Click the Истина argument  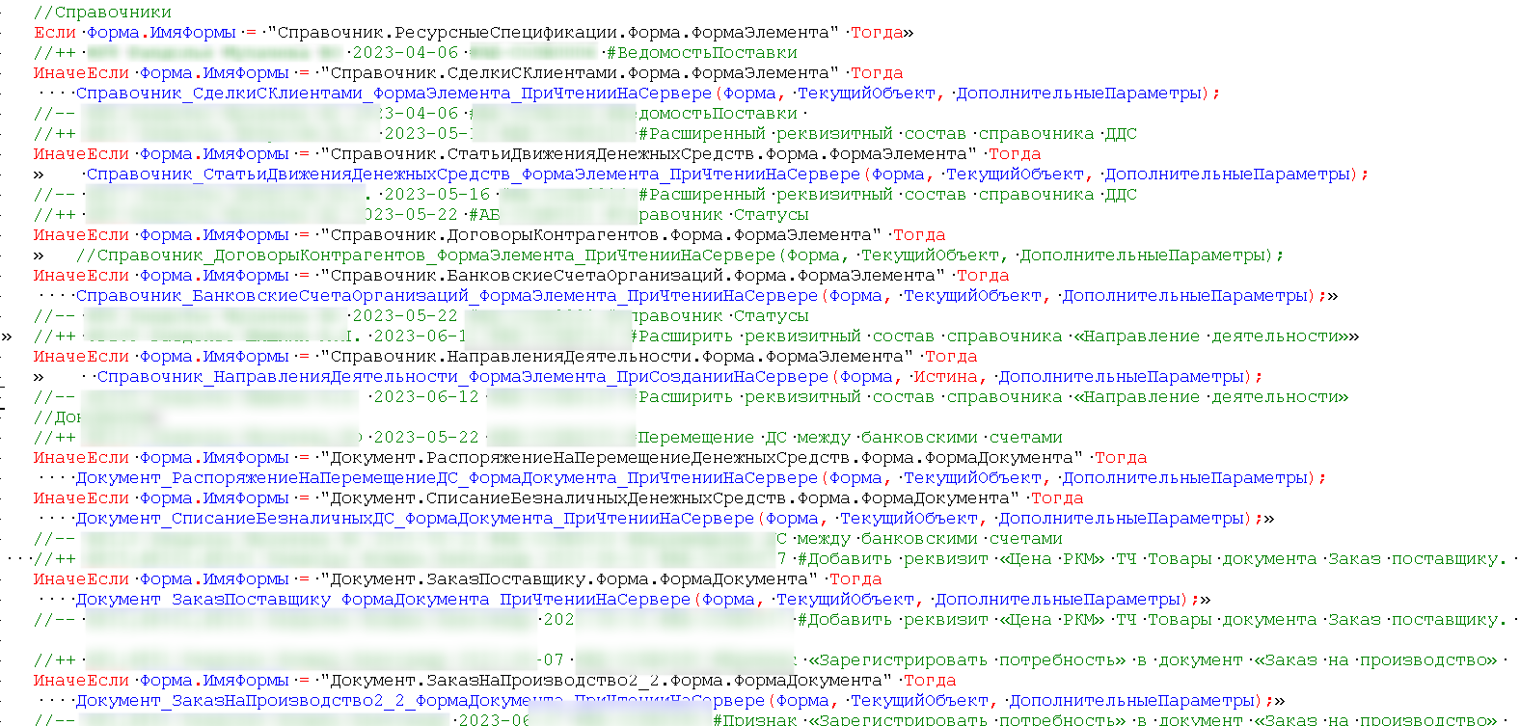pos(944,377)
